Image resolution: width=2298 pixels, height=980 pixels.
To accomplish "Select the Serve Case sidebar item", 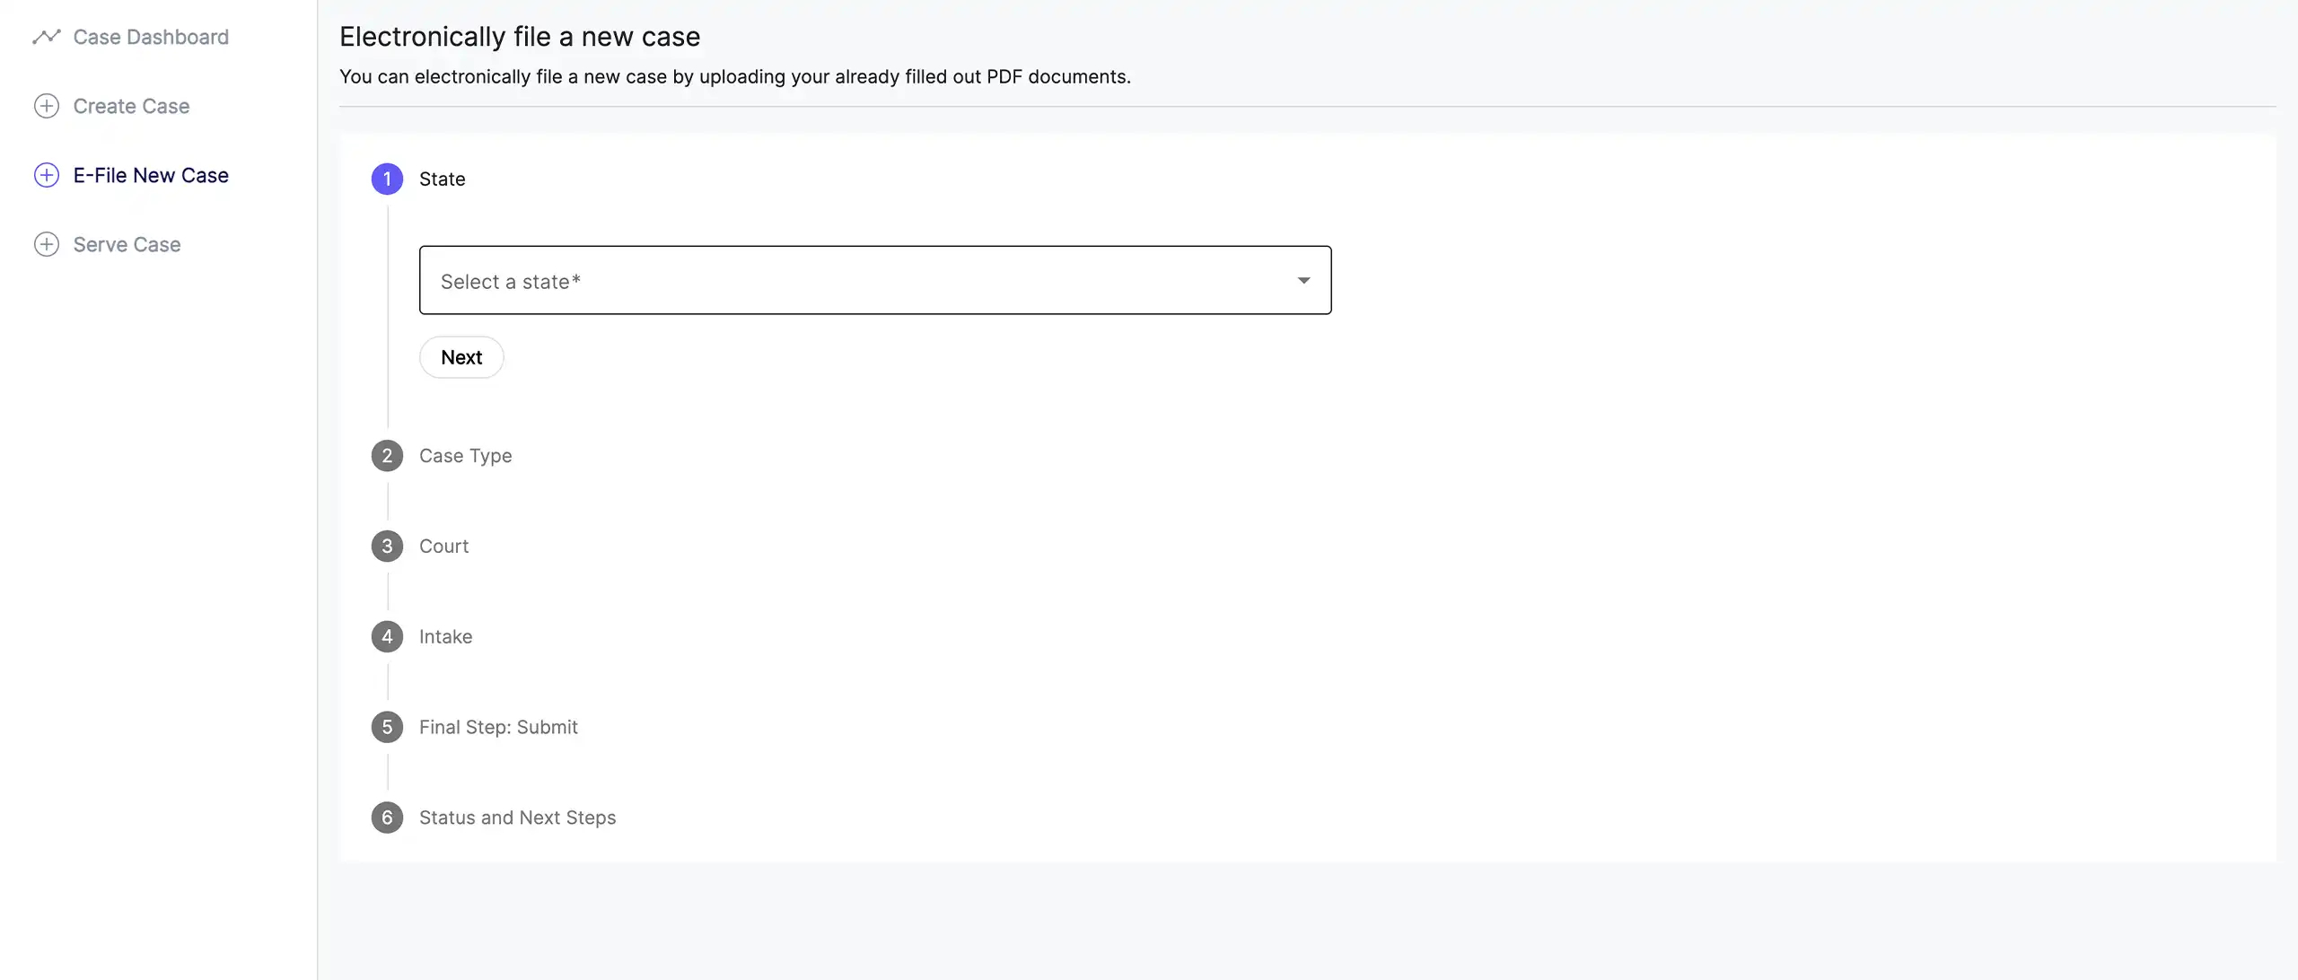I will (127, 244).
